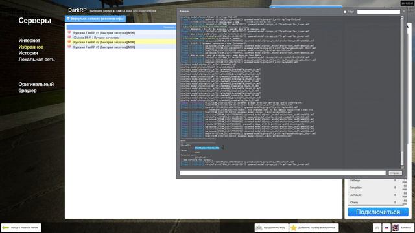The height and width of the screenshot is (233, 415).
Task: Open Оригинальный браузер link
Action: [x=36, y=87]
